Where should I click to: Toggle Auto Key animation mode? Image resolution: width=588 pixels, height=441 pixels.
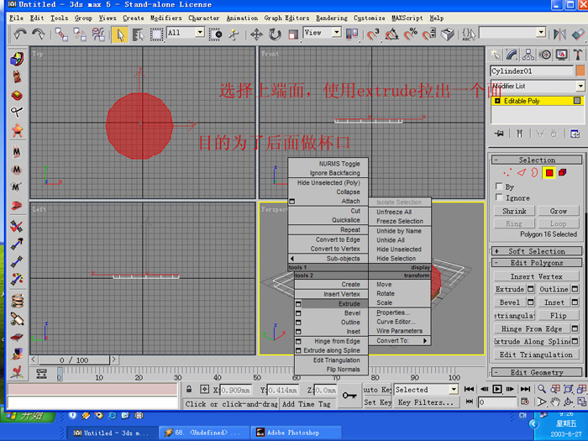coord(378,390)
